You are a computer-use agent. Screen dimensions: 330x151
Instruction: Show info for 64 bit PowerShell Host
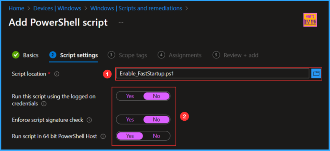pyautogui.click(x=103, y=136)
